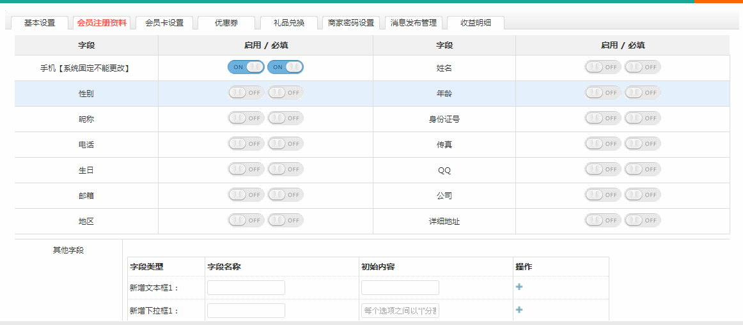
Task: Enable the 姓名 field switch
Action: [603, 67]
